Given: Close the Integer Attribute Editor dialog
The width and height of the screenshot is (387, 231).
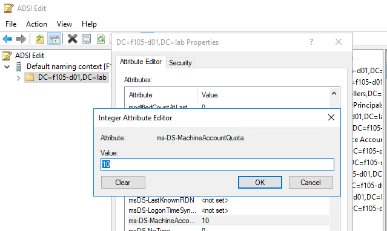Looking at the screenshot, I should [x=331, y=117].
